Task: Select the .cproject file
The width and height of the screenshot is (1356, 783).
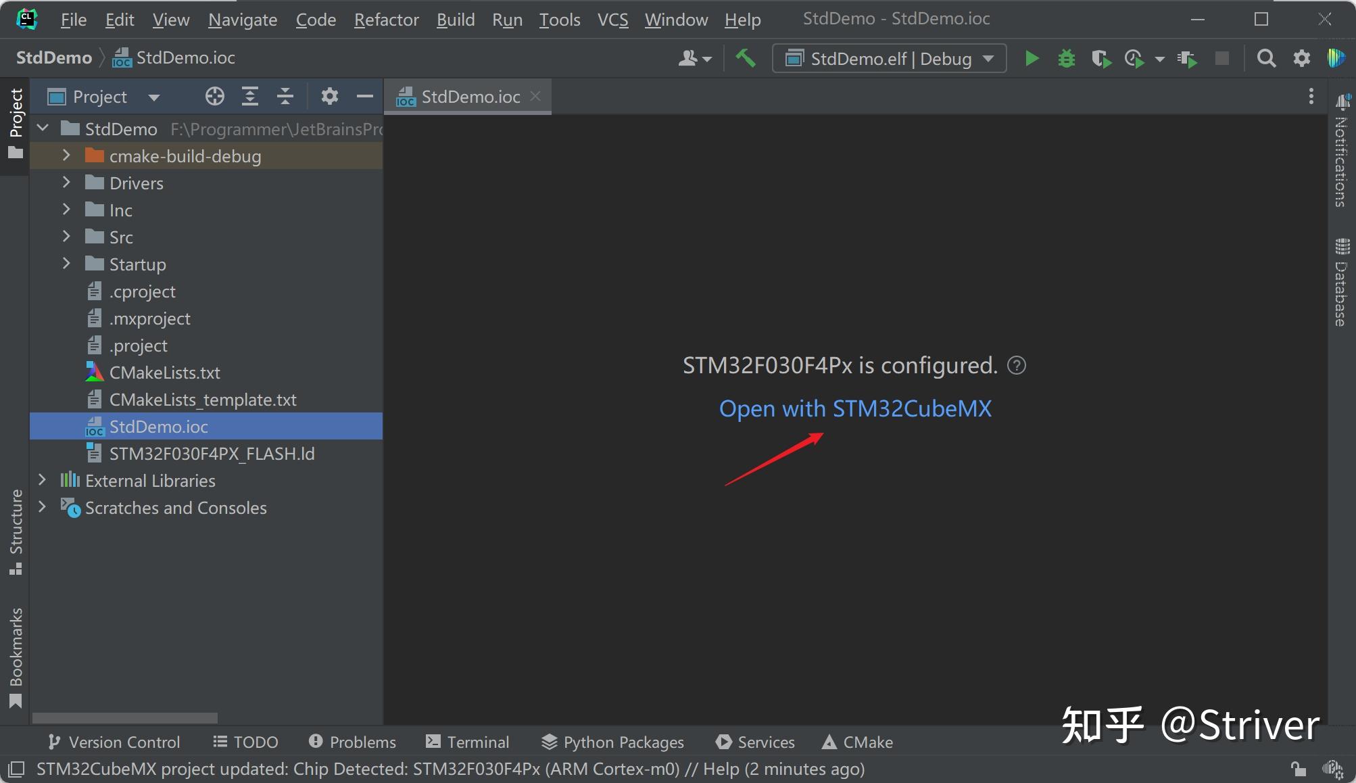Action: pos(206,291)
